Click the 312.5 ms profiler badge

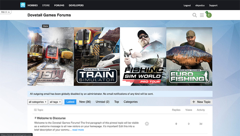click(6, 12)
